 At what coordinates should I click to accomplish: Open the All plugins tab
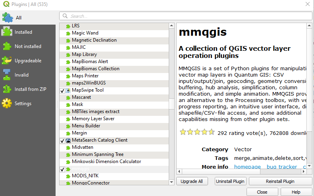[28, 17]
